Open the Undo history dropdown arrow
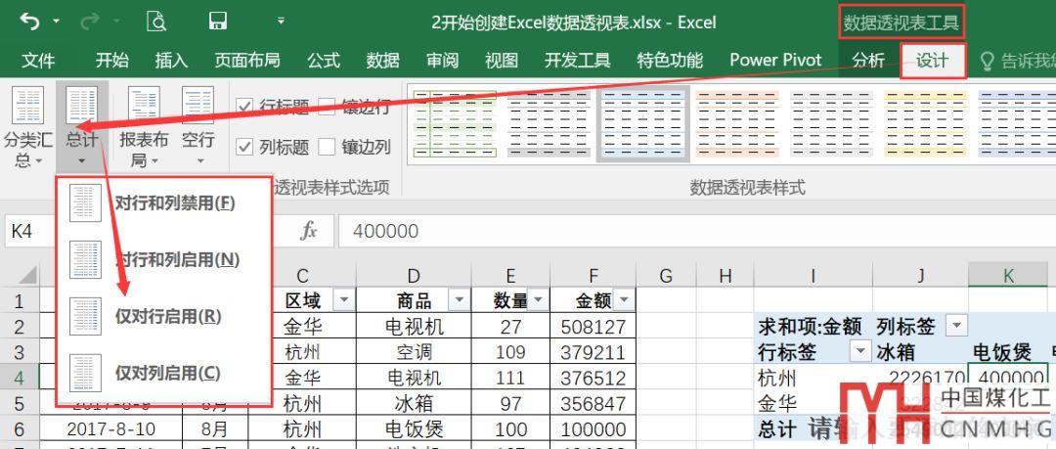This screenshot has height=449, width=1056. [x=56, y=22]
